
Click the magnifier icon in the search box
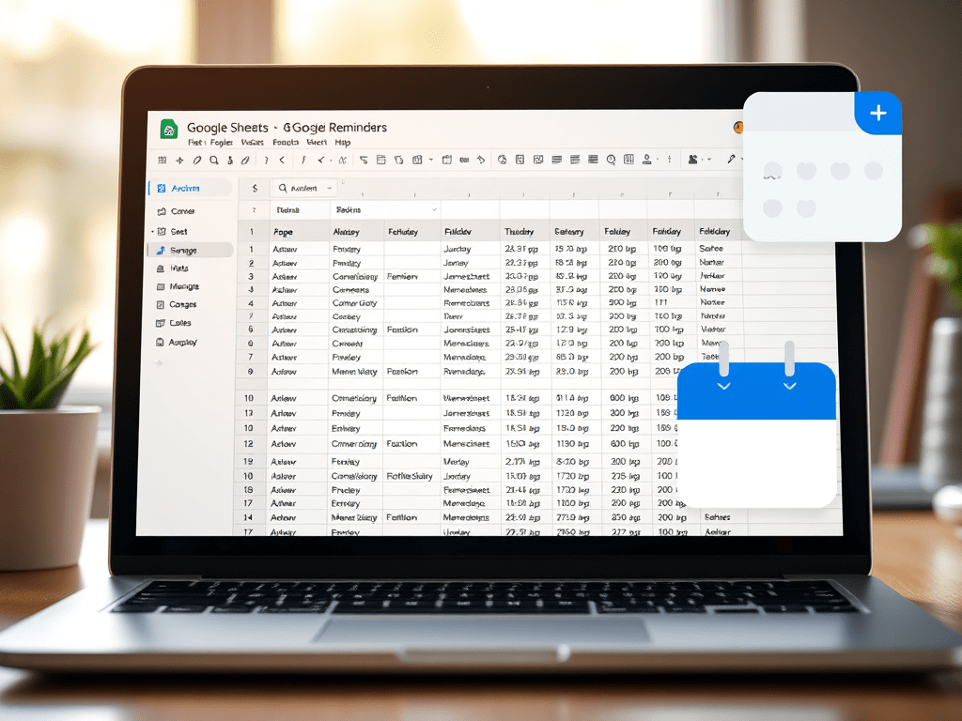click(x=281, y=188)
